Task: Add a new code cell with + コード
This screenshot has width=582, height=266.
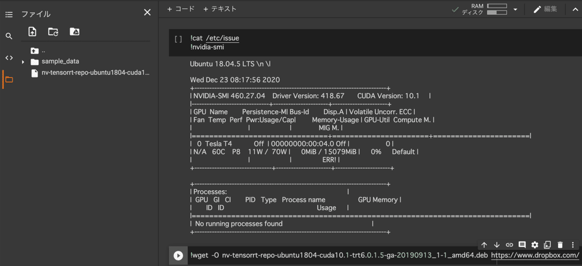Action: tap(180, 9)
